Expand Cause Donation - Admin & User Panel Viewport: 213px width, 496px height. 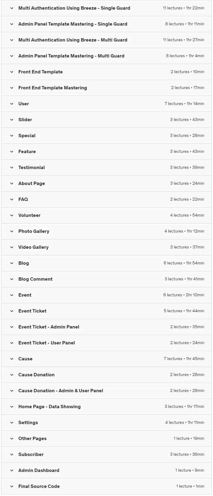(x=106, y=391)
